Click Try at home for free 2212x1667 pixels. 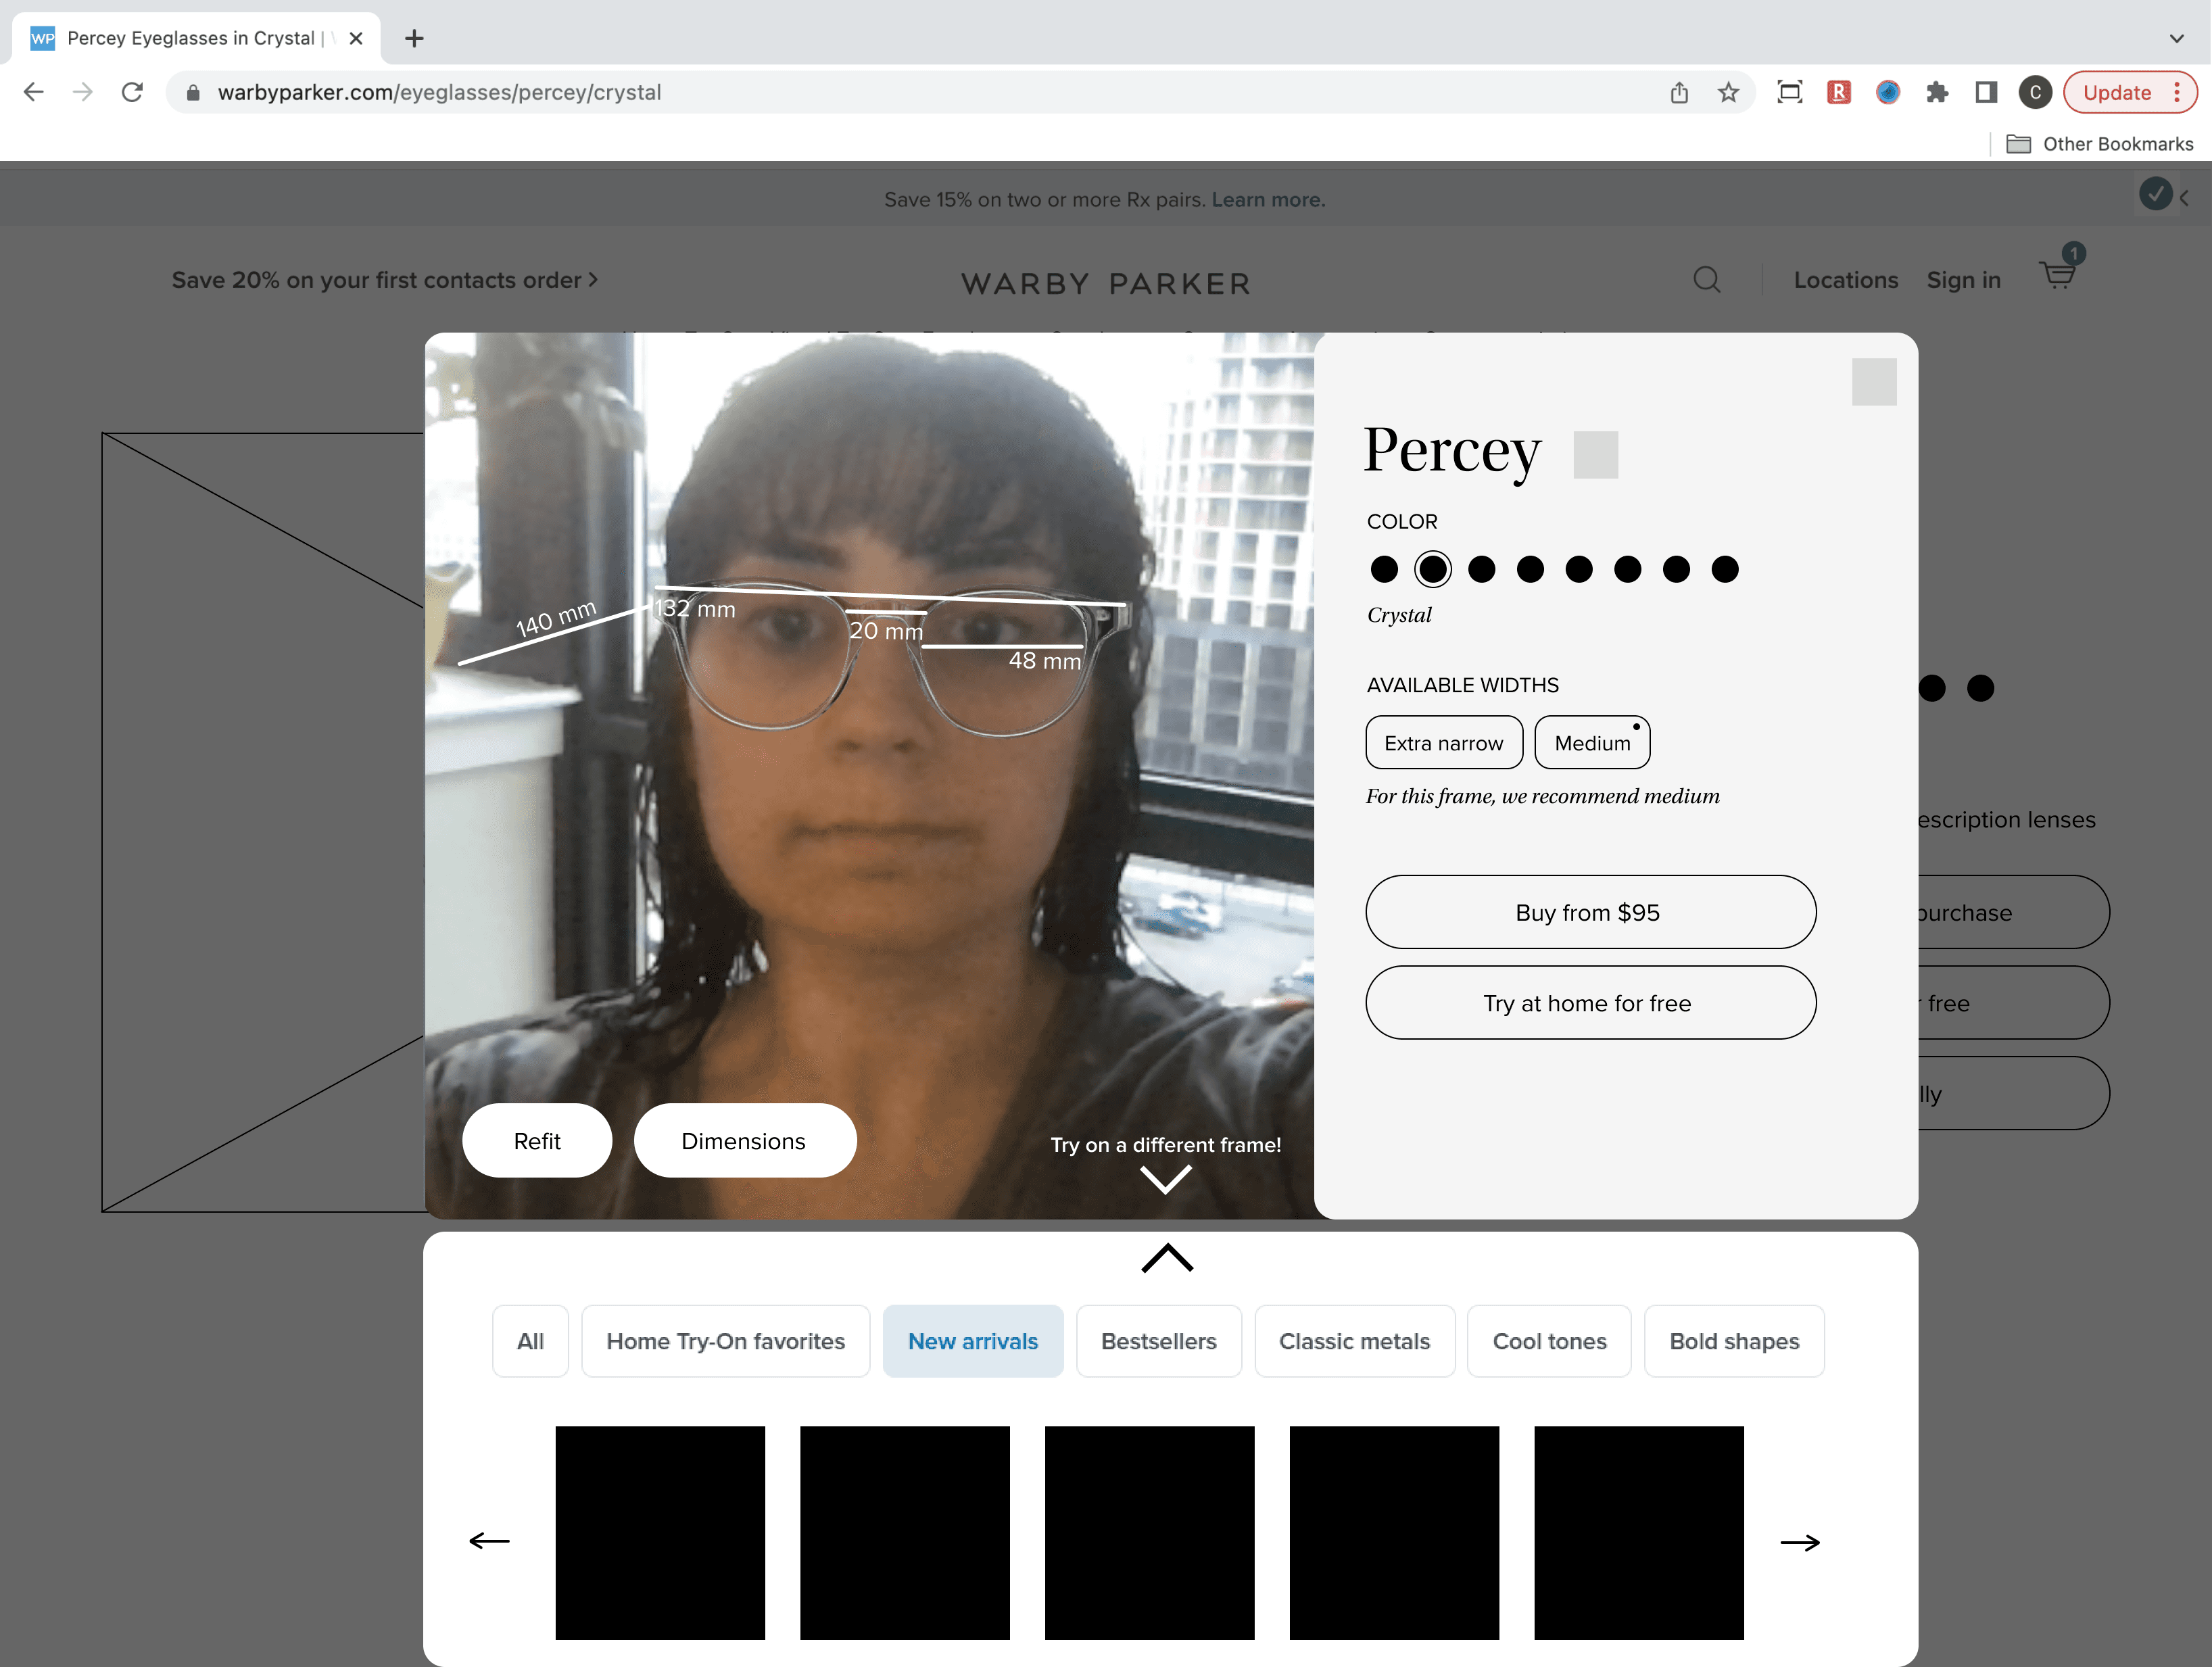1589,1003
